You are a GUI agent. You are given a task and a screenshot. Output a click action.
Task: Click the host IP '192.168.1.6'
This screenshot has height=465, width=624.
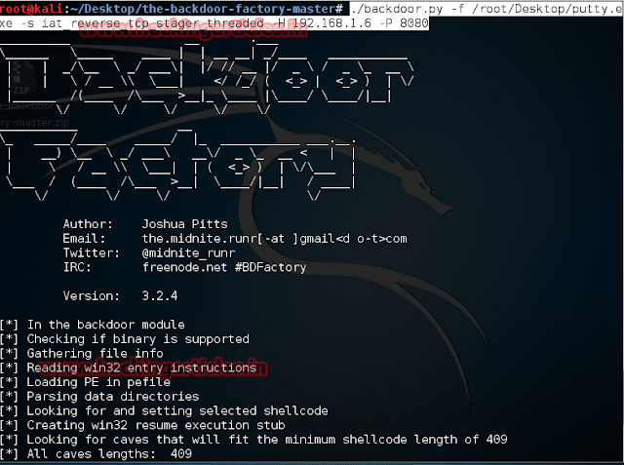pyautogui.click(x=332, y=23)
